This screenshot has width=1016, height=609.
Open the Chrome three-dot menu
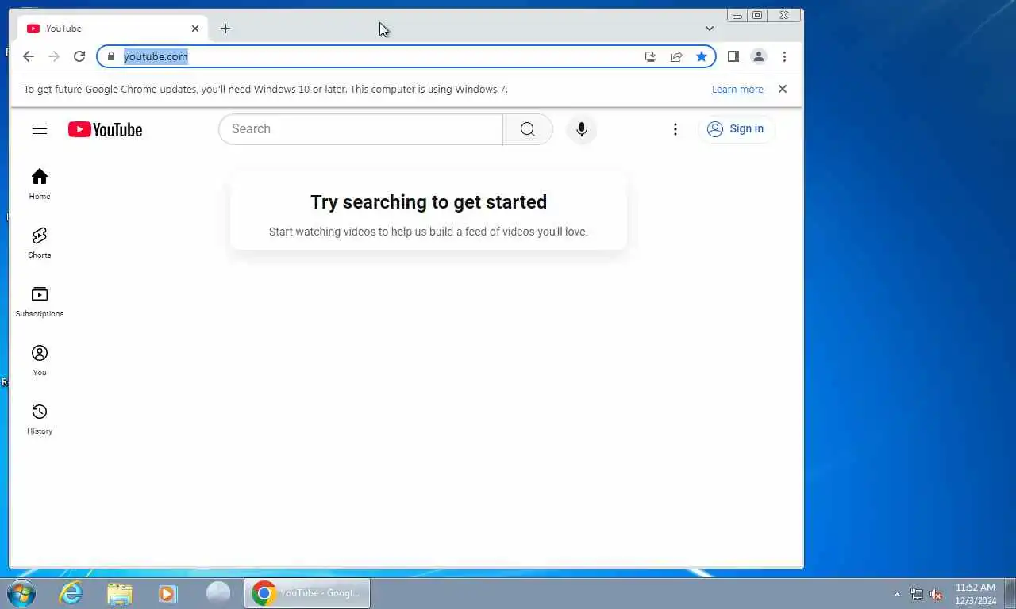coord(784,56)
